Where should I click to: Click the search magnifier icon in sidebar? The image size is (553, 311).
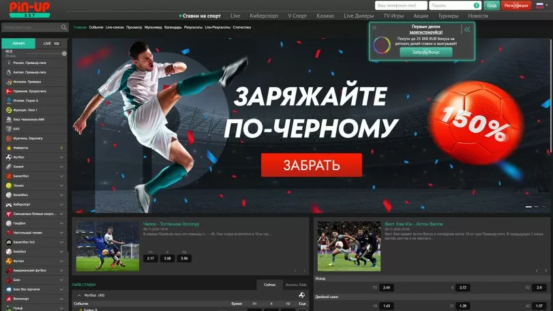pos(64,28)
